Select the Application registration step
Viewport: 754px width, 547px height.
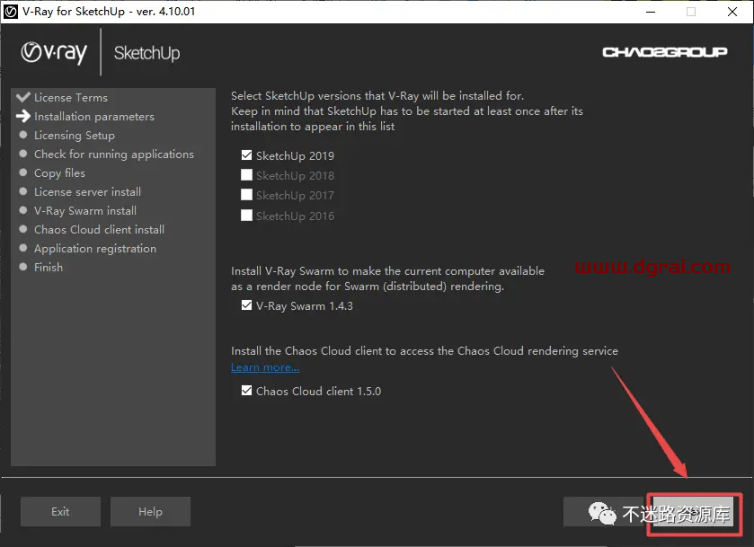click(95, 249)
